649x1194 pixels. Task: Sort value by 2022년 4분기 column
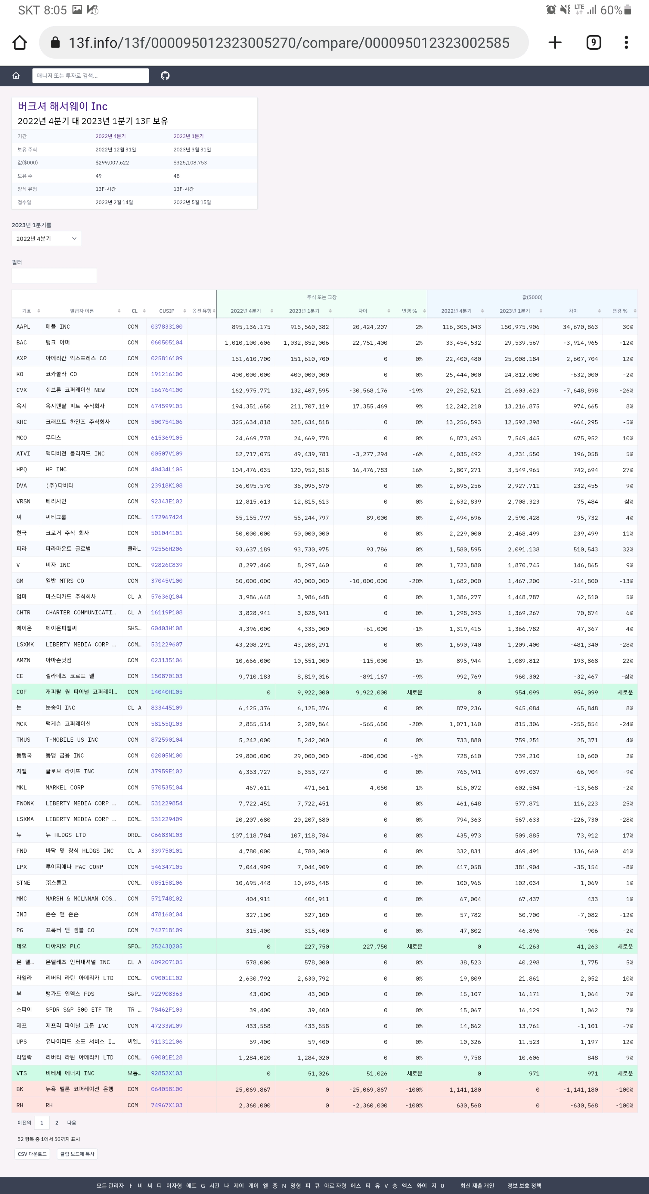pos(456,311)
